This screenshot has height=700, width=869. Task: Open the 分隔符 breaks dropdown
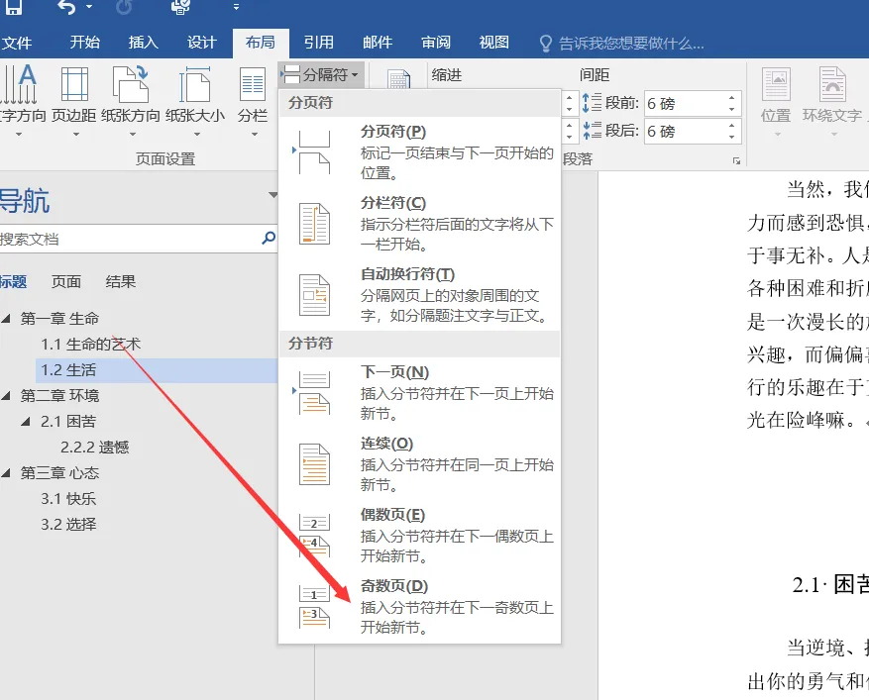coord(321,74)
